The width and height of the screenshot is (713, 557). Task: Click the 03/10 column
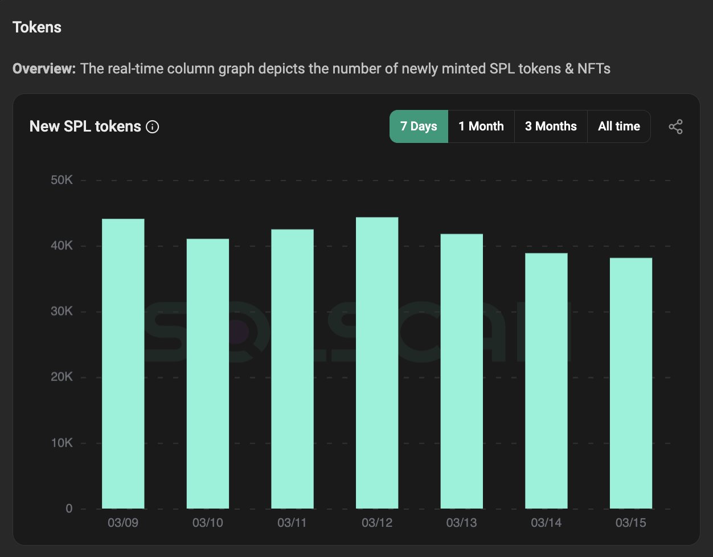[208, 374]
